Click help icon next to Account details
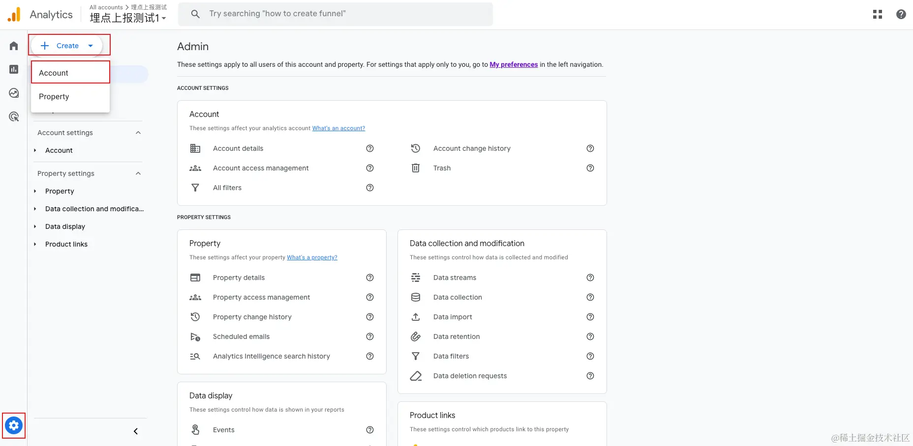The height and width of the screenshot is (446, 913). pos(370,148)
